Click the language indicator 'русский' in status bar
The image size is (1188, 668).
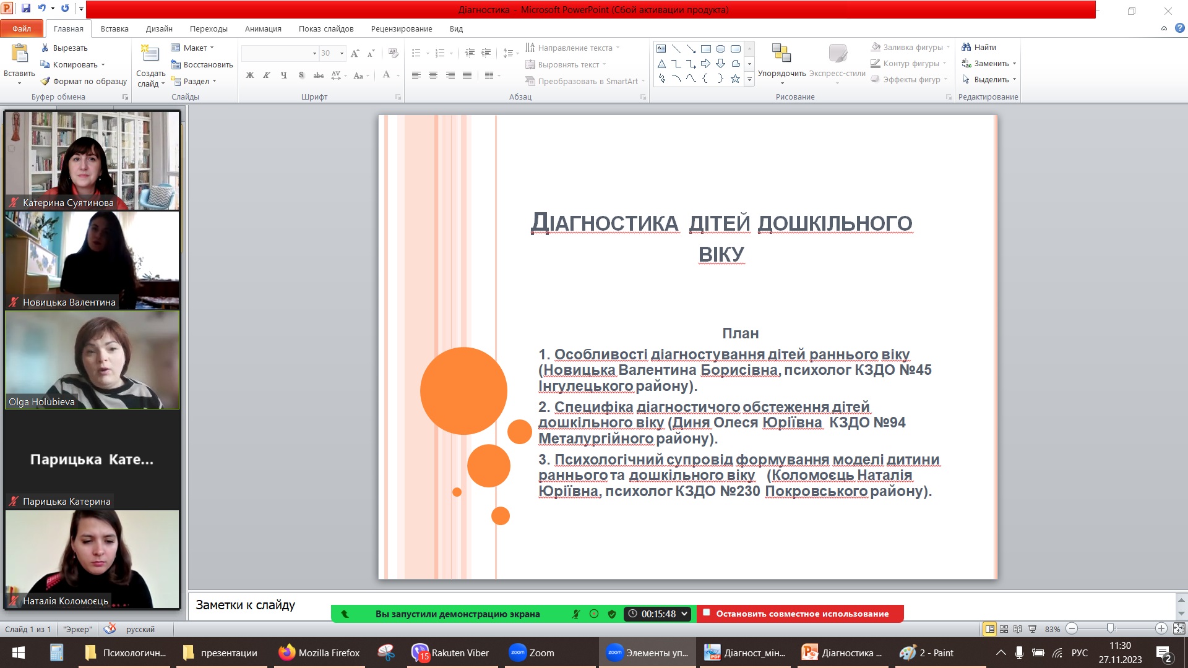coord(140,629)
